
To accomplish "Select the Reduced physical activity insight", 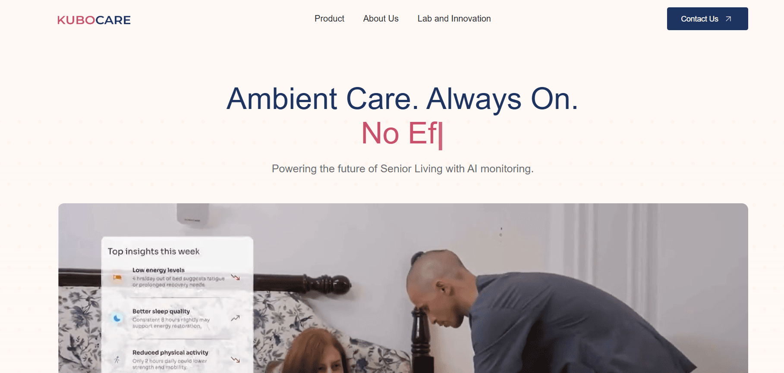I will click(177, 360).
